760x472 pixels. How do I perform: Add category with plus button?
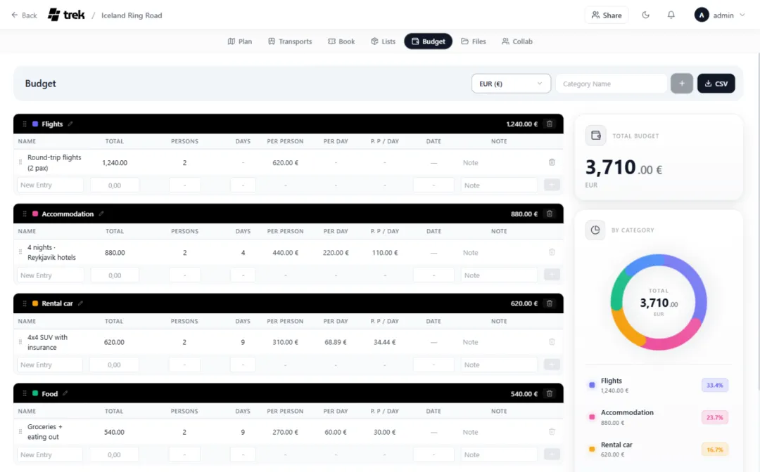point(681,84)
